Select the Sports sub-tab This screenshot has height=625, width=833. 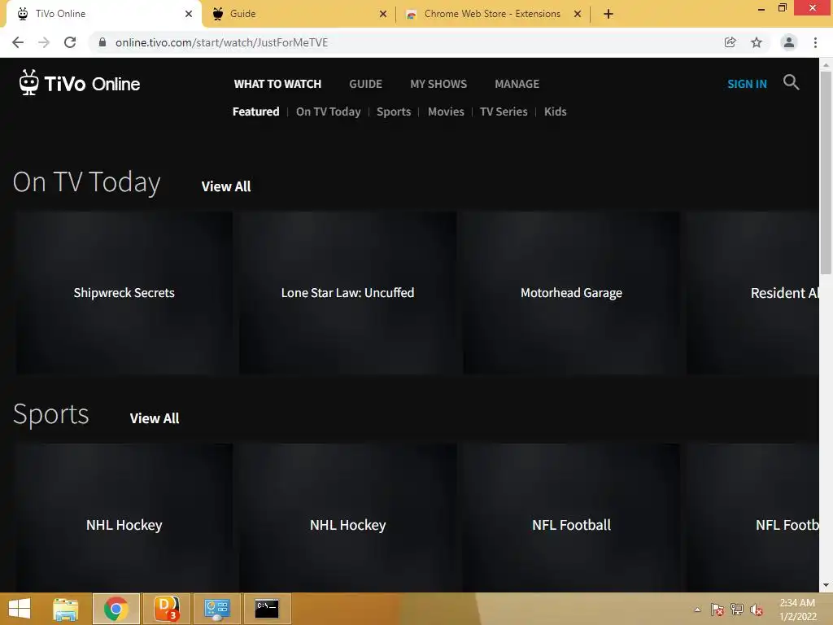[x=394, y=111]
